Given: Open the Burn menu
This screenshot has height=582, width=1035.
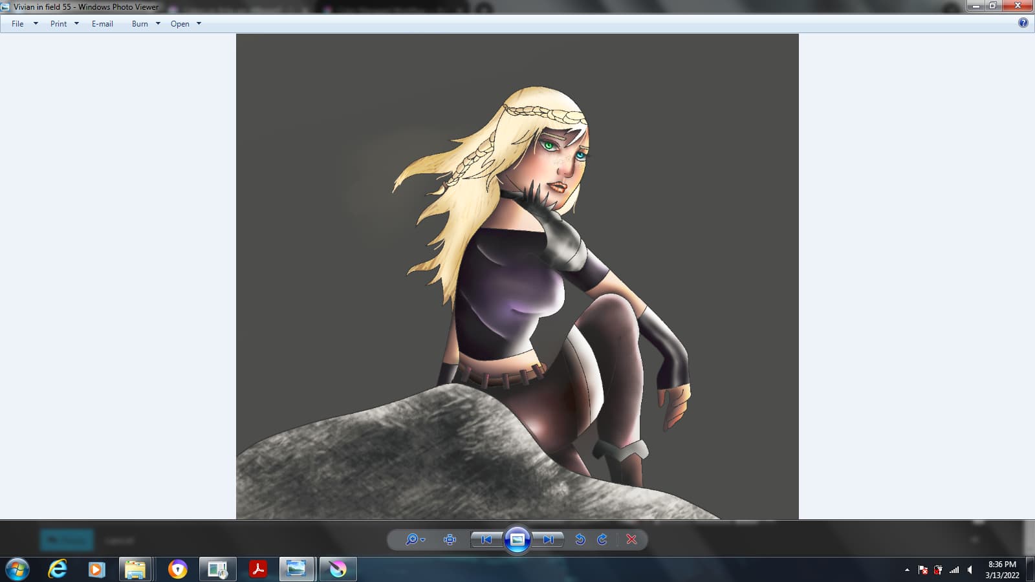Looking at the screenshot, I should (x=140, y=24).
